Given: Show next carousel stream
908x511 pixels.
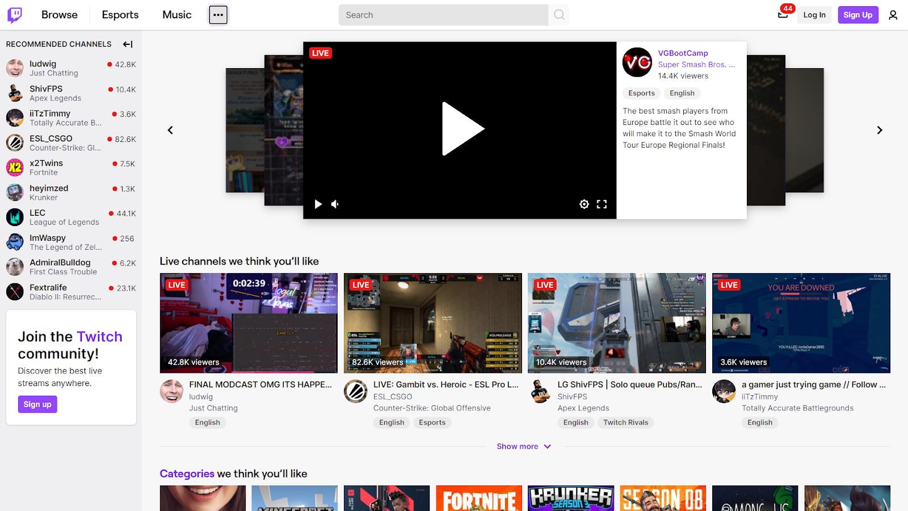Looking at the screenshot, I should point(880,130).
